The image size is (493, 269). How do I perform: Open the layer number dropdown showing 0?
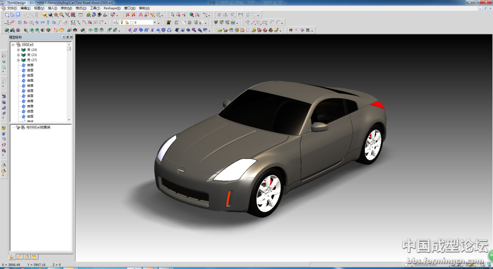[x=155, y=23]
